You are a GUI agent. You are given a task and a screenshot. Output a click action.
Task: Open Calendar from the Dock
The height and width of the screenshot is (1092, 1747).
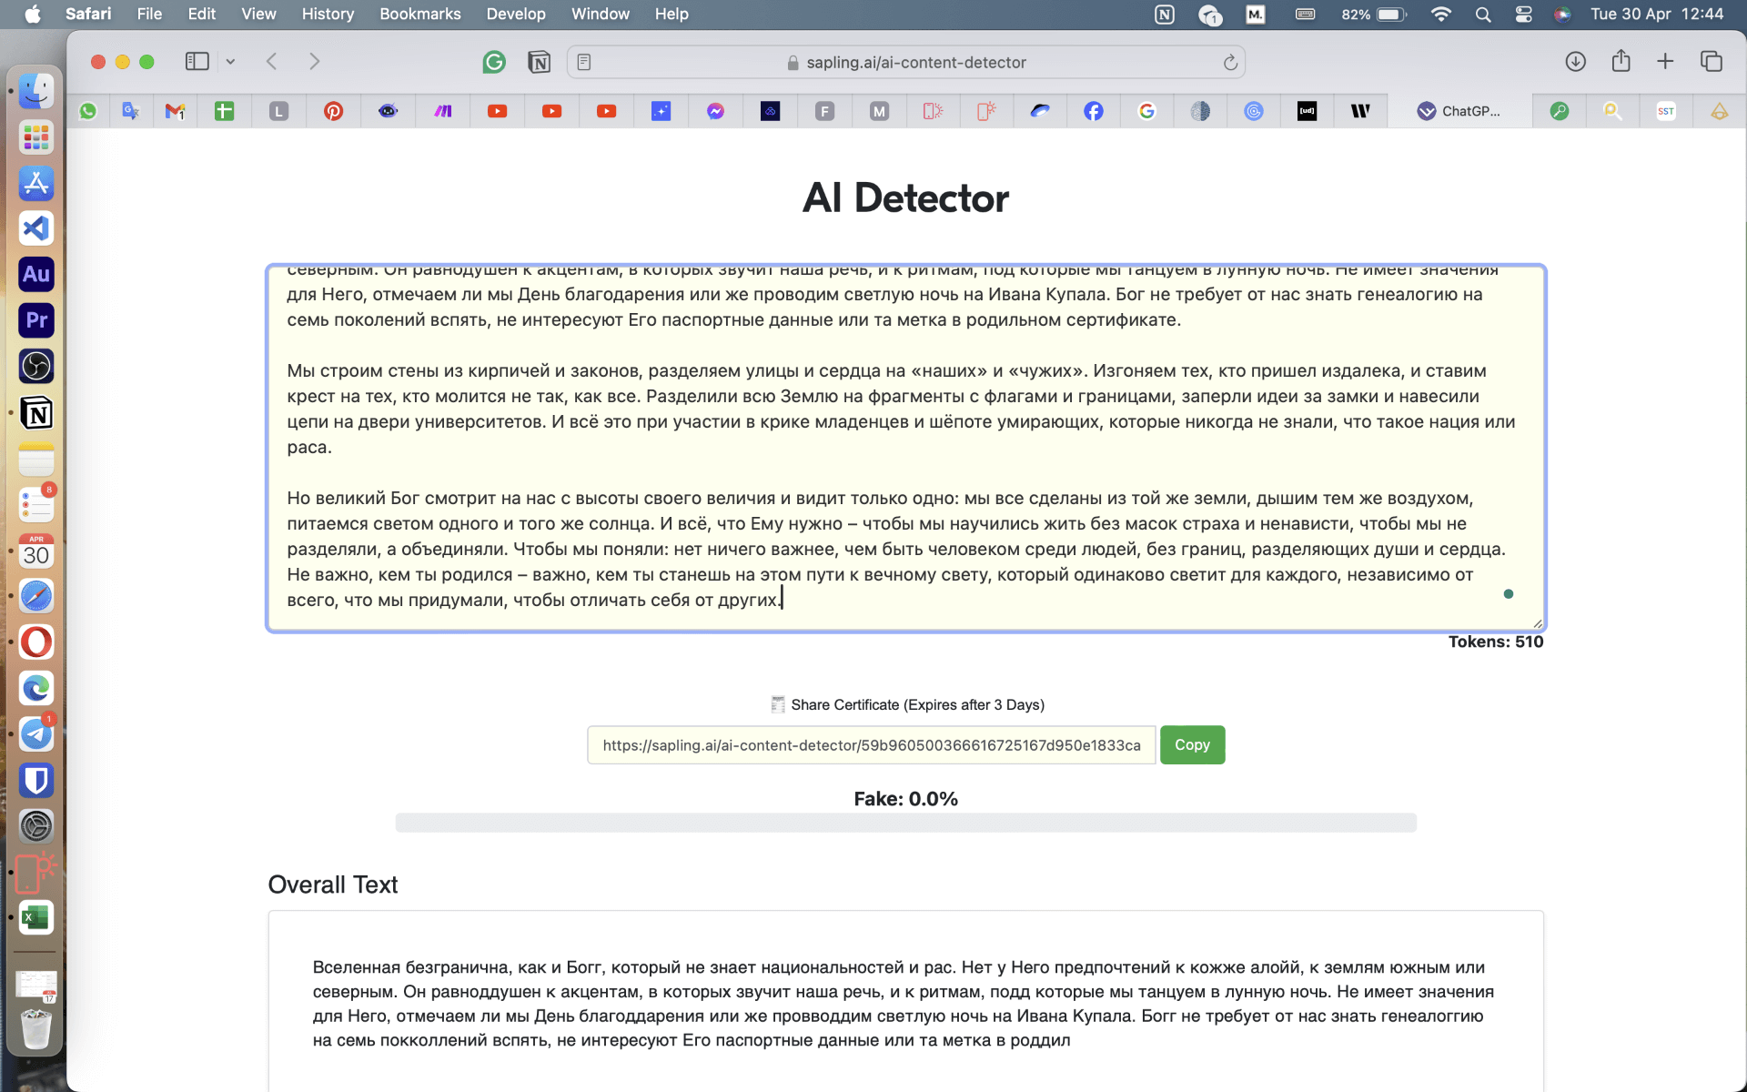pyautogui.click(x=36, y=551)
